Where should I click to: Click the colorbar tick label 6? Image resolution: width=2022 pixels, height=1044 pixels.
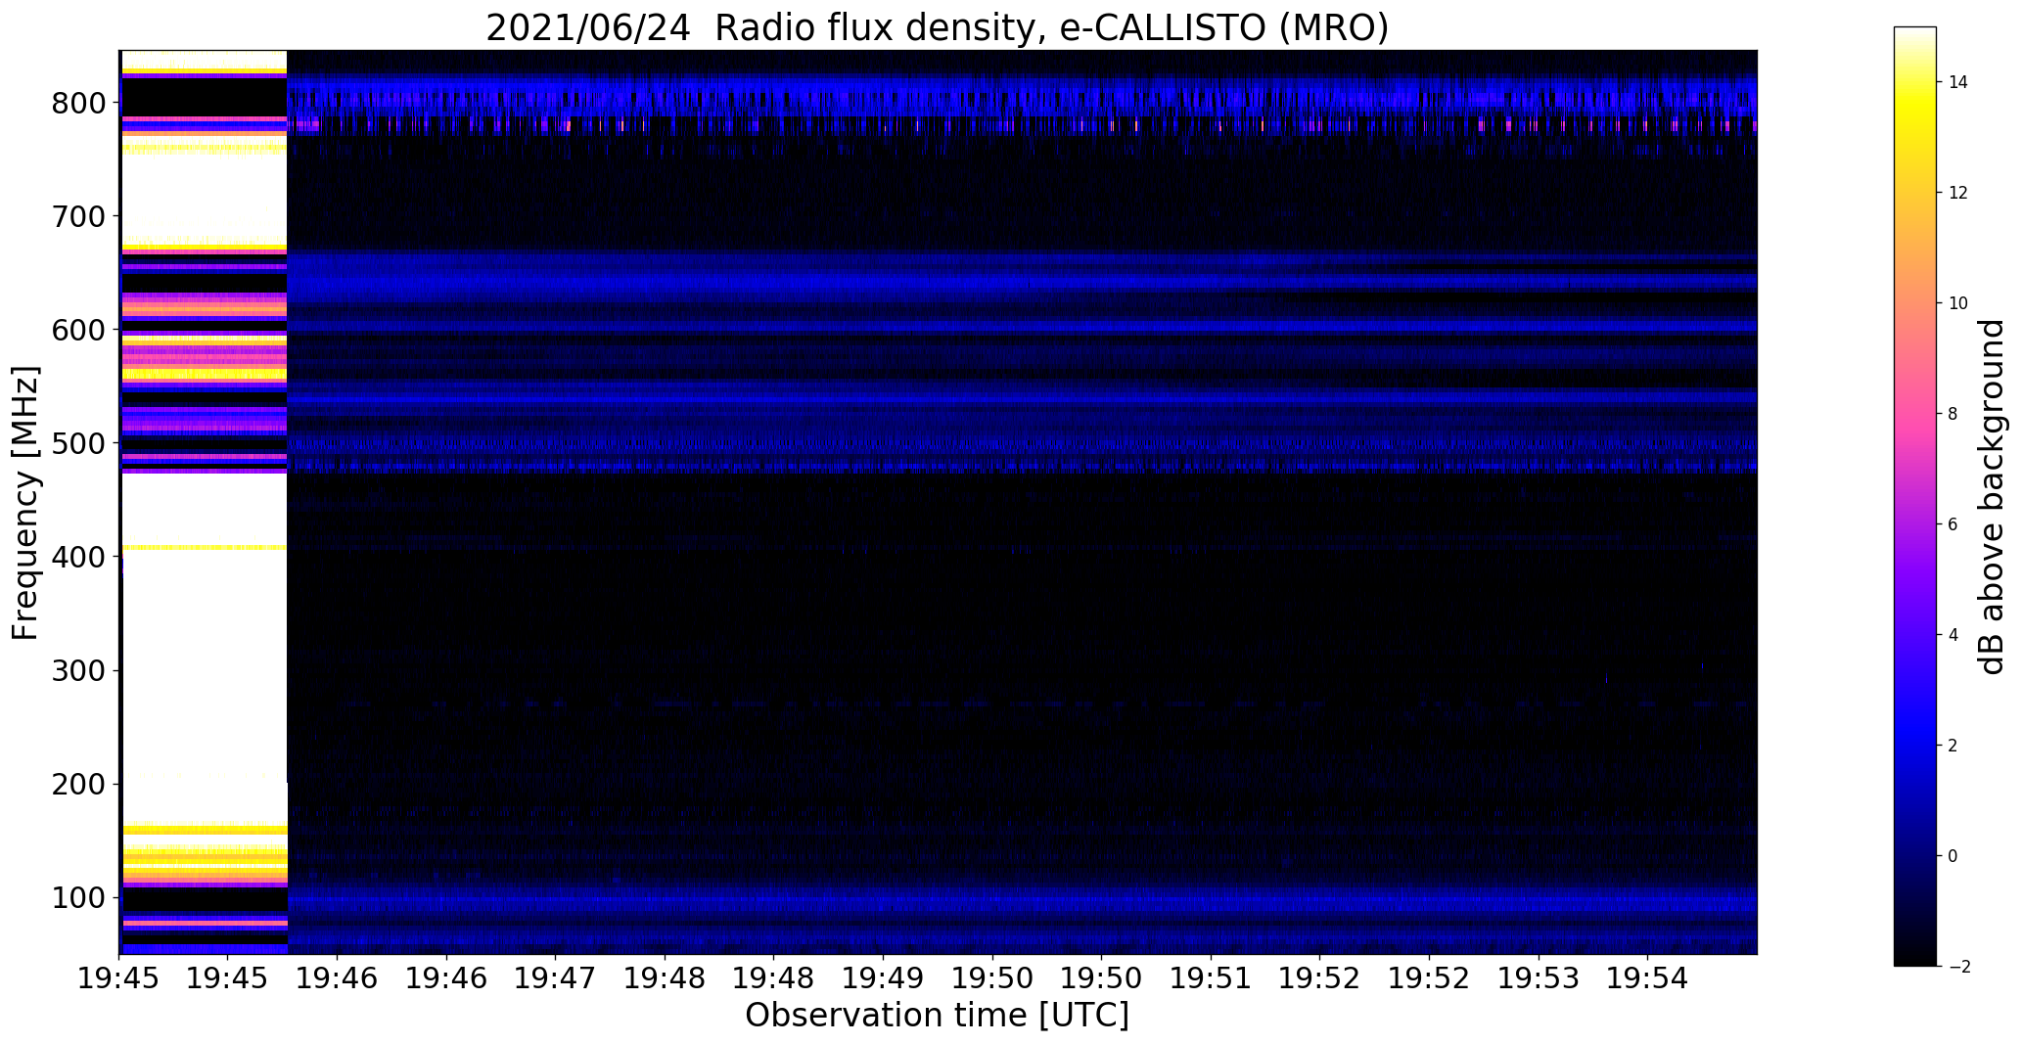coord(1953,524)
